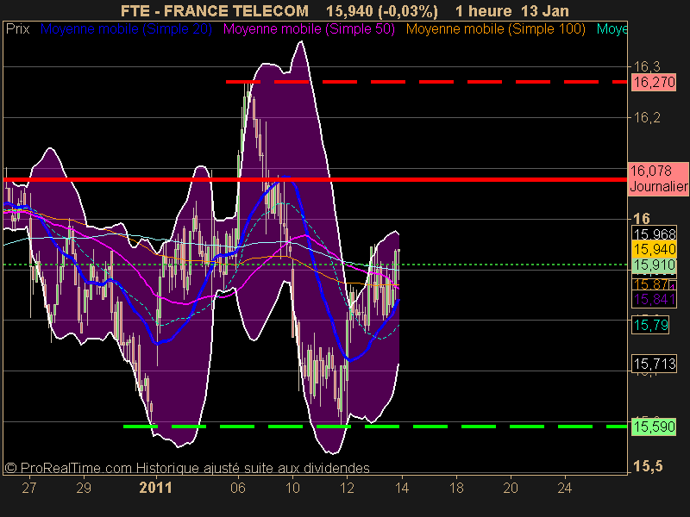Click the '06' date axis label

(238, 488)
